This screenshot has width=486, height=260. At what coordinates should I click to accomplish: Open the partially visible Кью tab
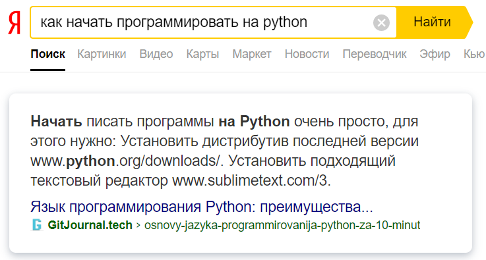[x=475, y=54]
